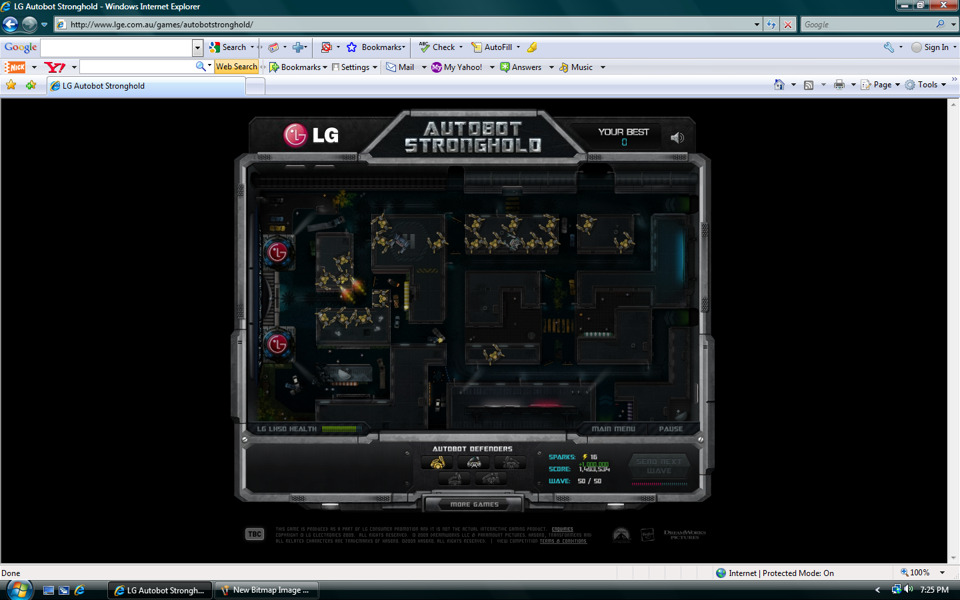Mute the game sound with the speaker icon

point(677,138)
